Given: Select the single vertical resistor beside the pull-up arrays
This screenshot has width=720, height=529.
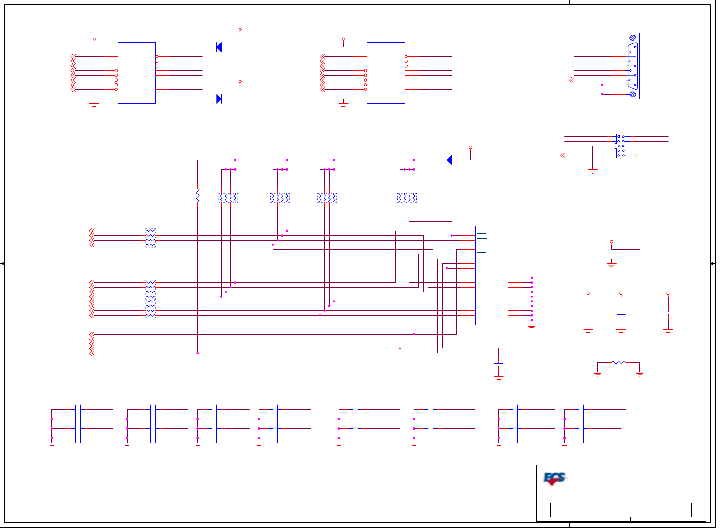Looking at the screenshot, I should tap(197, 195).
